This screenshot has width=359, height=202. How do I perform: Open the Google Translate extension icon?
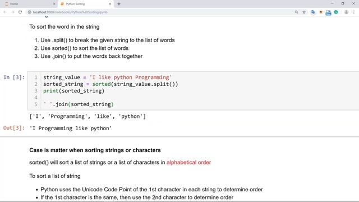313,12
